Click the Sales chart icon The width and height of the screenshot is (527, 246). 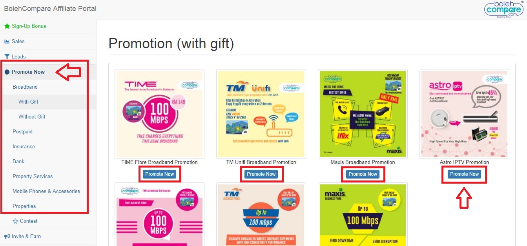[x=7, y=41]
